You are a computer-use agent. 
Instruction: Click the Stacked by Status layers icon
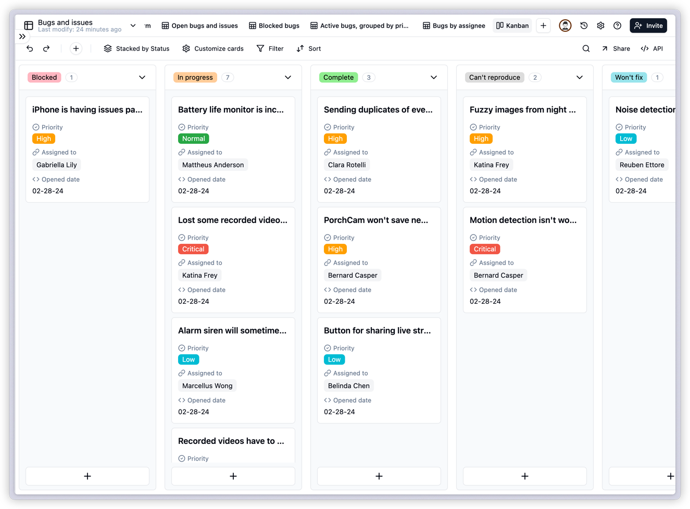tap(108, 48)
